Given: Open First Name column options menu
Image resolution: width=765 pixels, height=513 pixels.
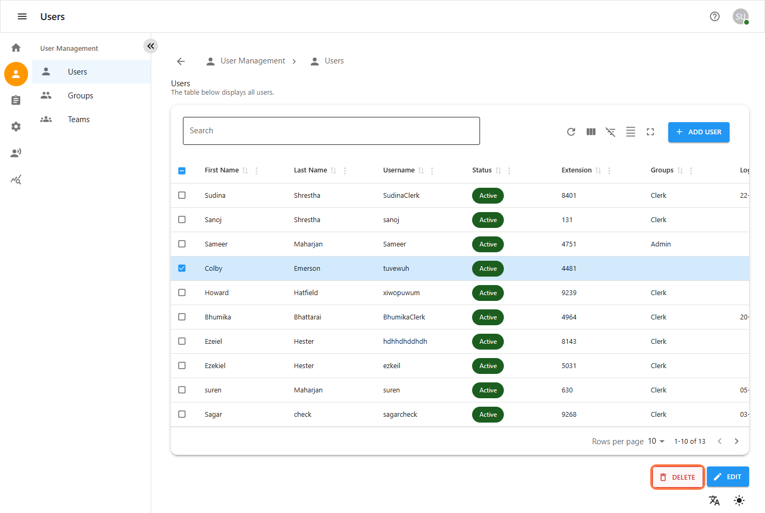Looking at the screenshot, I should 256,170.
